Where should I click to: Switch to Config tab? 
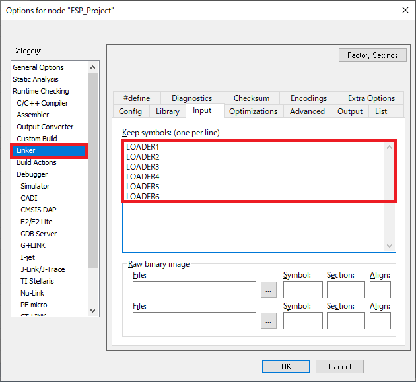[x=130, y=111]
